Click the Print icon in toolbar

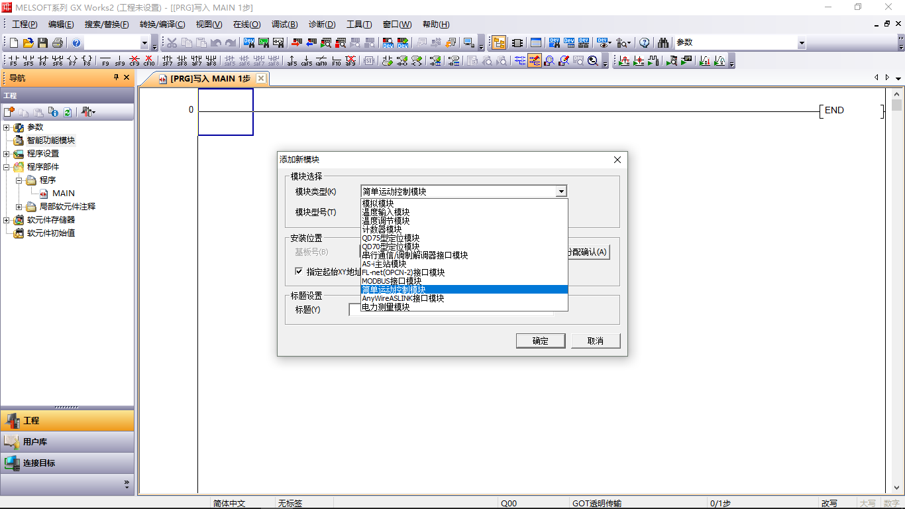tap(58, 43)
